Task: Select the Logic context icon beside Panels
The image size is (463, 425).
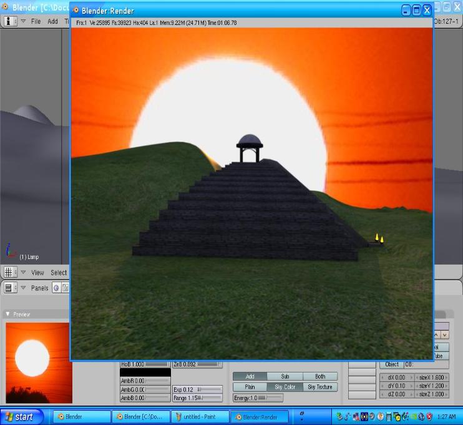Action: pyautogui.click(x=56, y=288)
